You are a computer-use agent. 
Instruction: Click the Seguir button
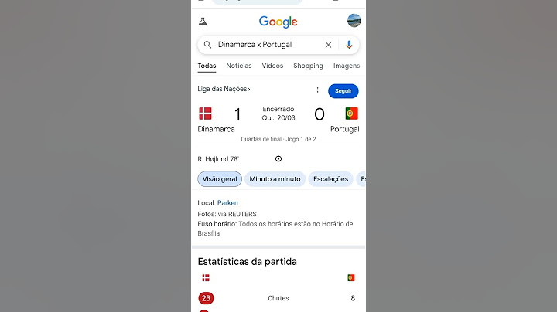click(x=343, y=91)
